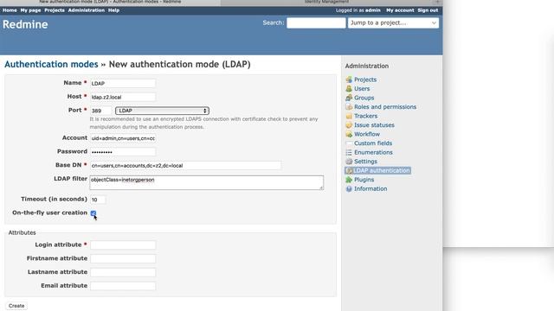The image size is (554, 311).
Task: Open the Groups administration link
Action: coord(364,98)
